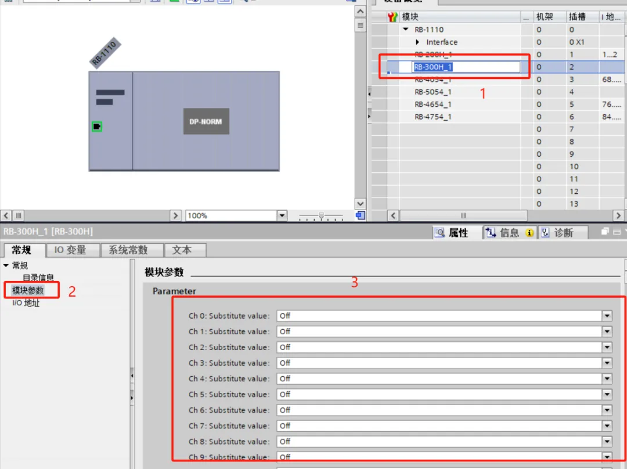Switch to the IO 变量 tab
This screenshot has height=469, width=627.
(70, 250)
